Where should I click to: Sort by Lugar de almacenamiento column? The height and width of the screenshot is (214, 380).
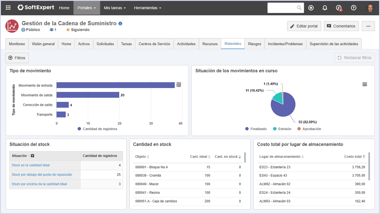pyautogui.click(x=302, y=157)
